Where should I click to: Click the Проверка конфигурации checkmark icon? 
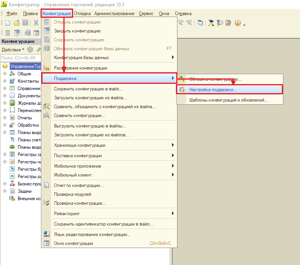click(46, 203)
